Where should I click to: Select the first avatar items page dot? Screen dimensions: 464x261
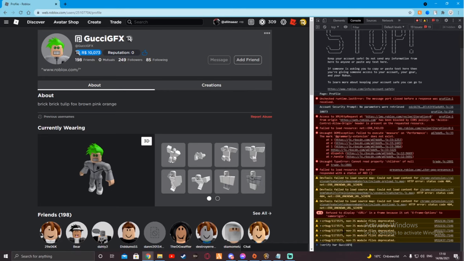[209, 198]
